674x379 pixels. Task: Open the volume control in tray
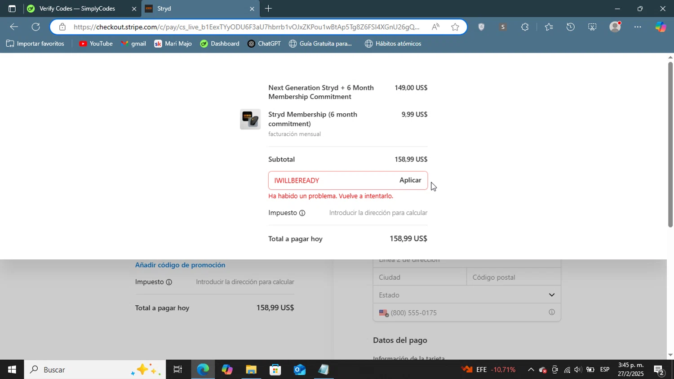click(578, 370)
